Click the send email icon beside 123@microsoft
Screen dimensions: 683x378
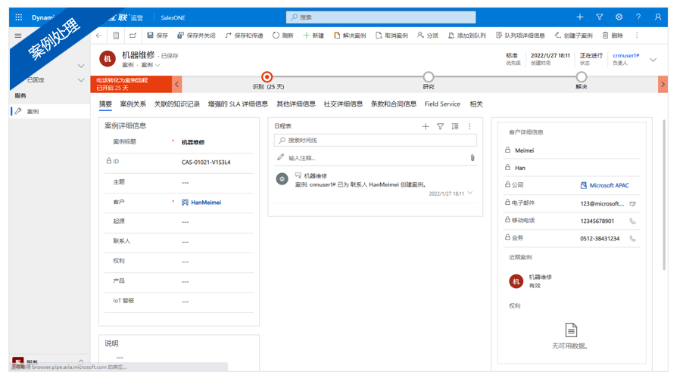(632, 203)
